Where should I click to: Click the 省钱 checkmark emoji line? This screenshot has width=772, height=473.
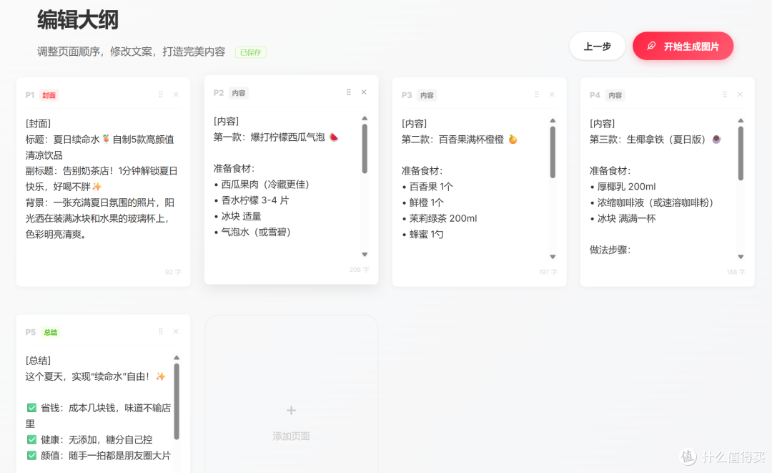tap(99, 416)
